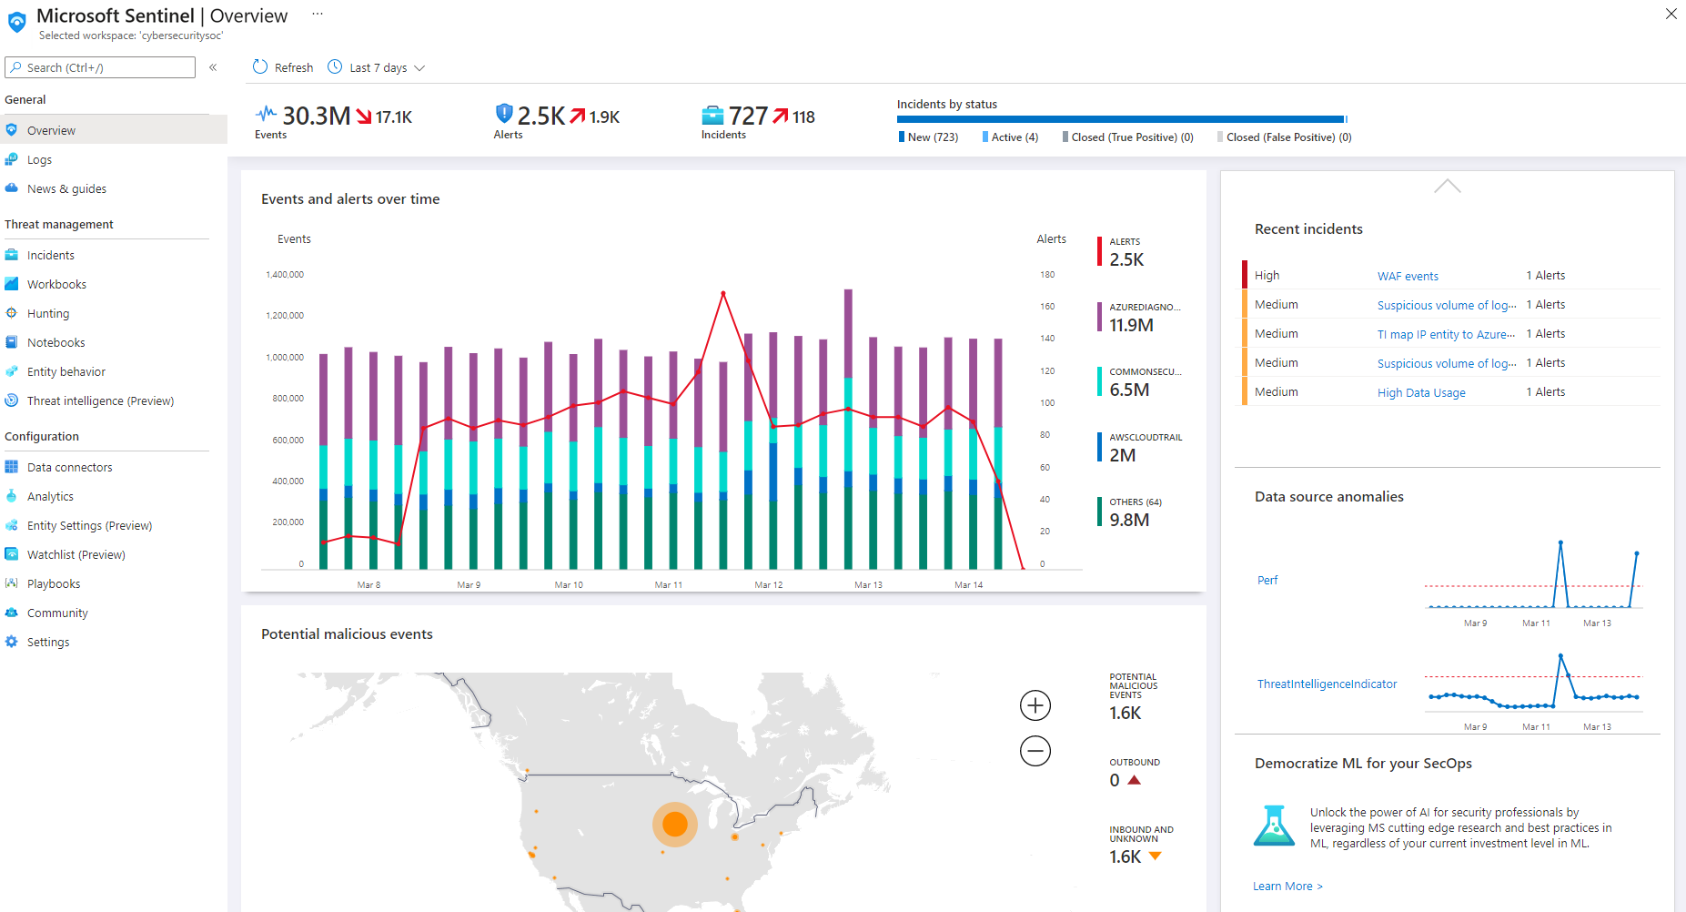This screenshot has height=912, width=1686.
Task: Open the Last 7 days time range dropdown
Action: 377,67
